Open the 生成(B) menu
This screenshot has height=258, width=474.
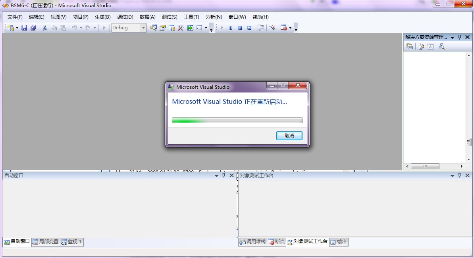coord(103,17)
